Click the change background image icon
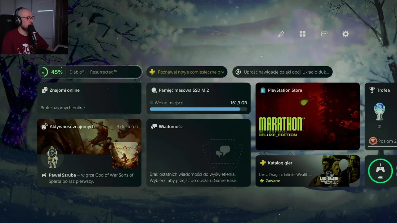The image size is (397, 223). click(324, 34)
